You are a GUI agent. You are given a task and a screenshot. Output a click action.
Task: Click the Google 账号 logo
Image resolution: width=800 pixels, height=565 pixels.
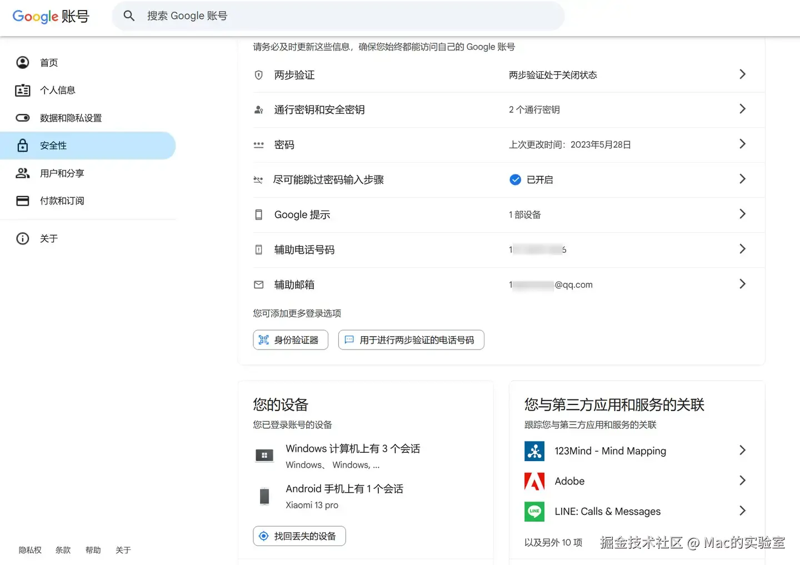[x=51, y=16]
